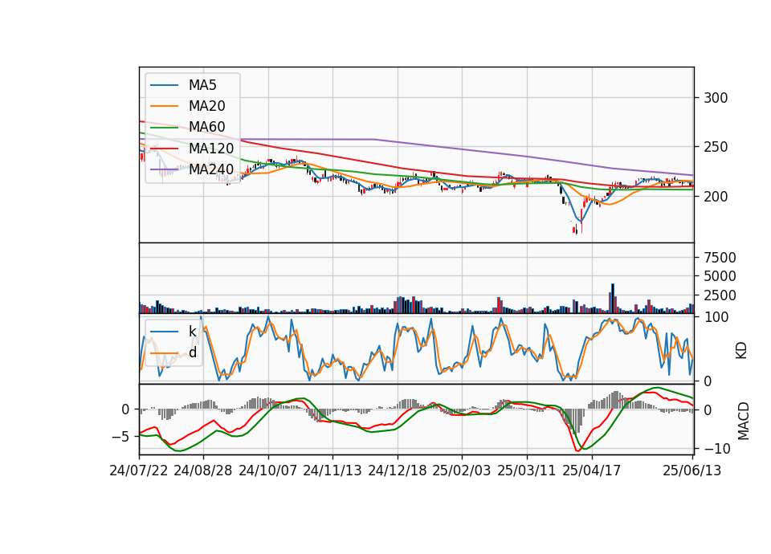Click the 25/02/03 date axis label
The height and width of the screenshot is (554, 771).
coord(462,470)
